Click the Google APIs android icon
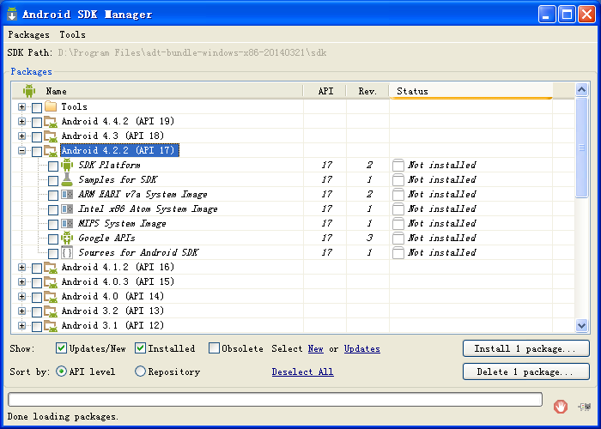This screenshot has height=429, width=601. coord(67,238)
